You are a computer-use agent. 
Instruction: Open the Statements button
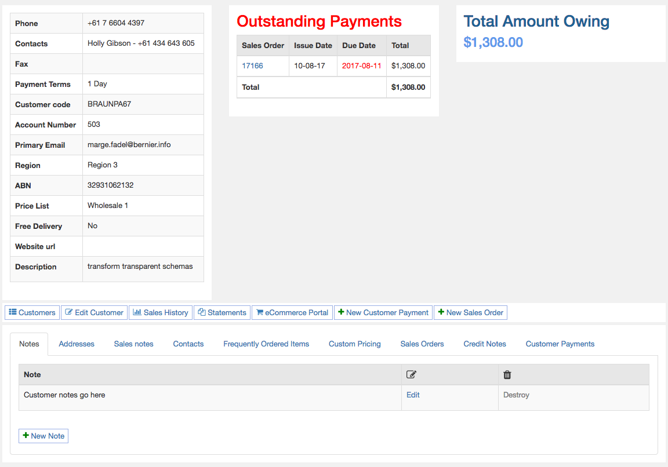(x=222, y=312)
